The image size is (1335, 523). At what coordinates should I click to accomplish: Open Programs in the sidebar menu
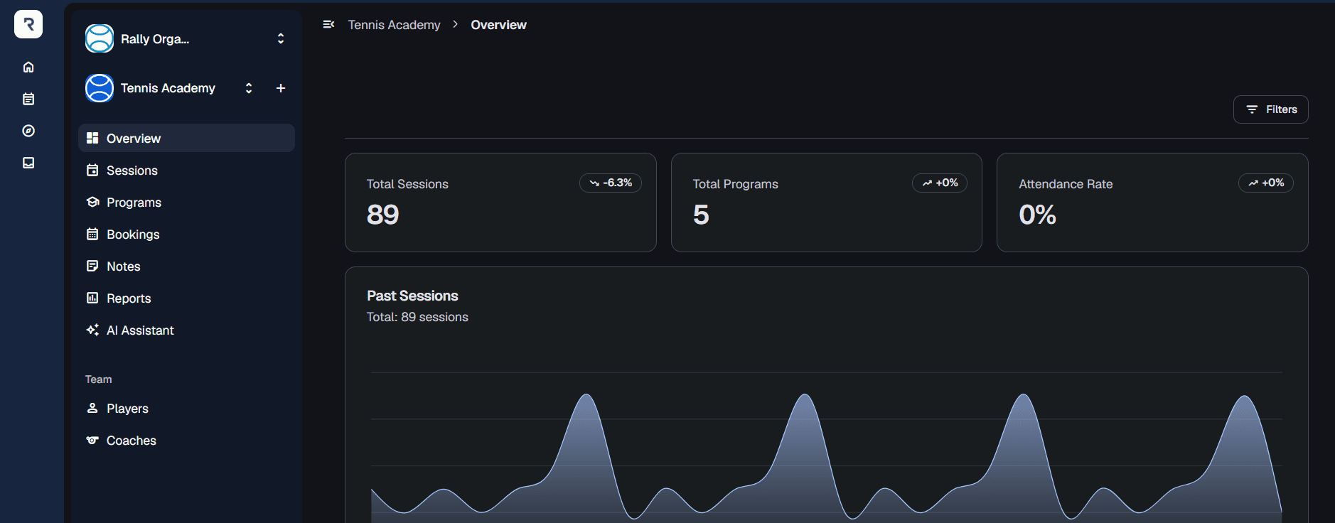[186, 202]
